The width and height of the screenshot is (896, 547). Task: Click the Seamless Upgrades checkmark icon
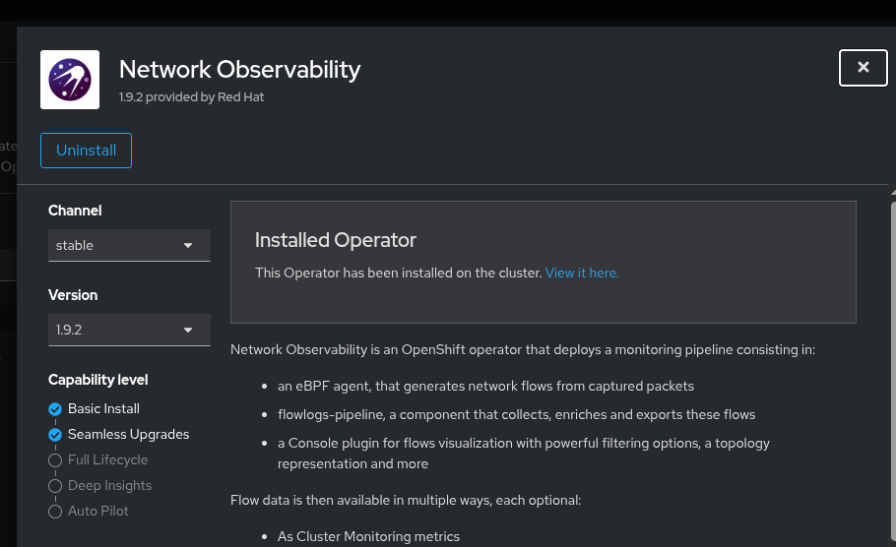tap(55, 435)
